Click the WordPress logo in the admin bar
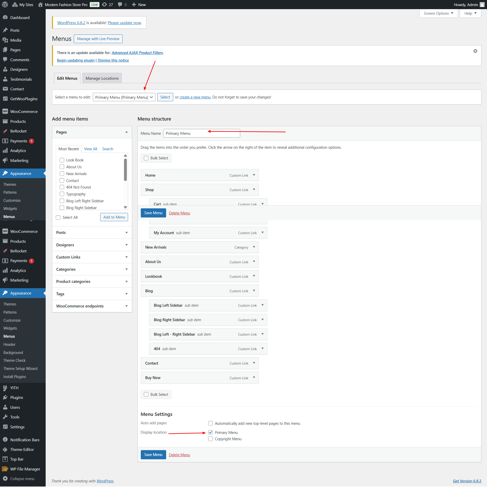 click(x=5, y=5)
